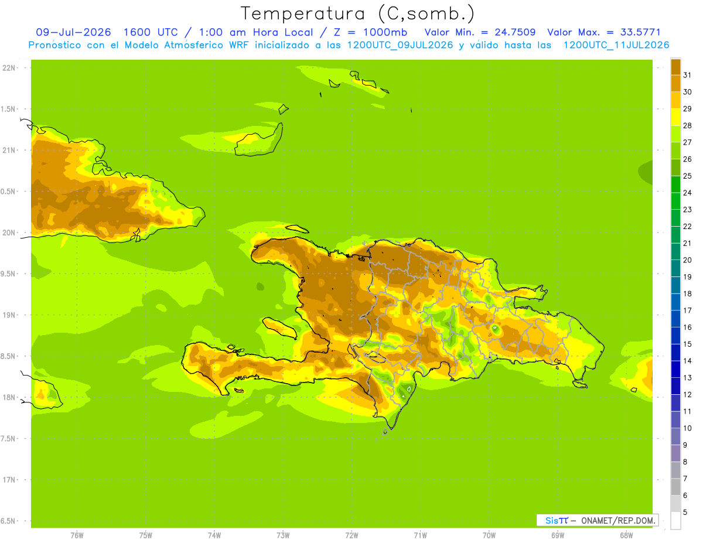Click the "75W" longitude axis label
703x543 pixels.
(146, 535)
